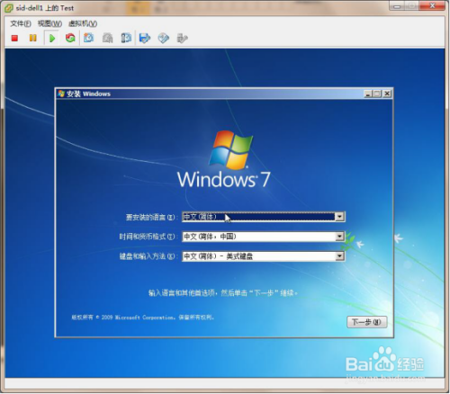Expand the 时间和货币格式 dropdown arrow
The width and height of the screenshot is (450, 394).
click(x=339, y=237)
